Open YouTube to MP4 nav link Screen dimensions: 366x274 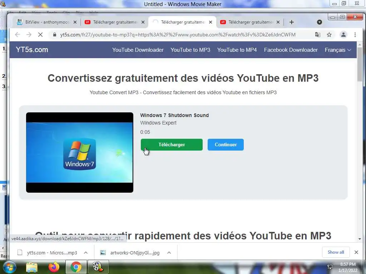[x=237, y=50]
